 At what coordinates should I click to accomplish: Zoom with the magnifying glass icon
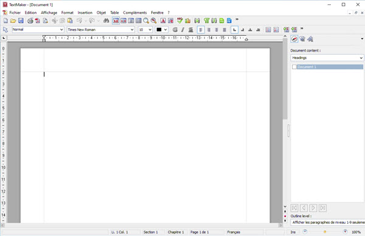[x=146, y=21]
